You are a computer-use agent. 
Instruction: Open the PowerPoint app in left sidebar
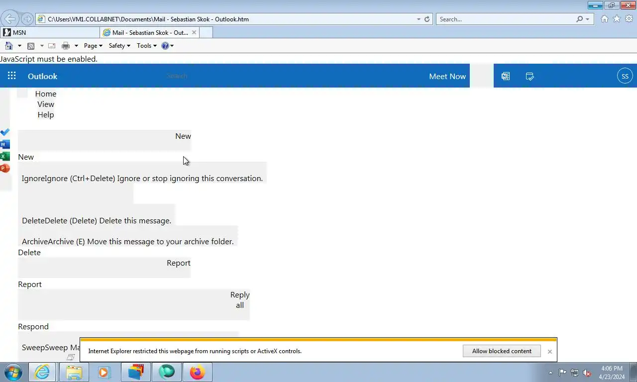click(x=5, y=168)
